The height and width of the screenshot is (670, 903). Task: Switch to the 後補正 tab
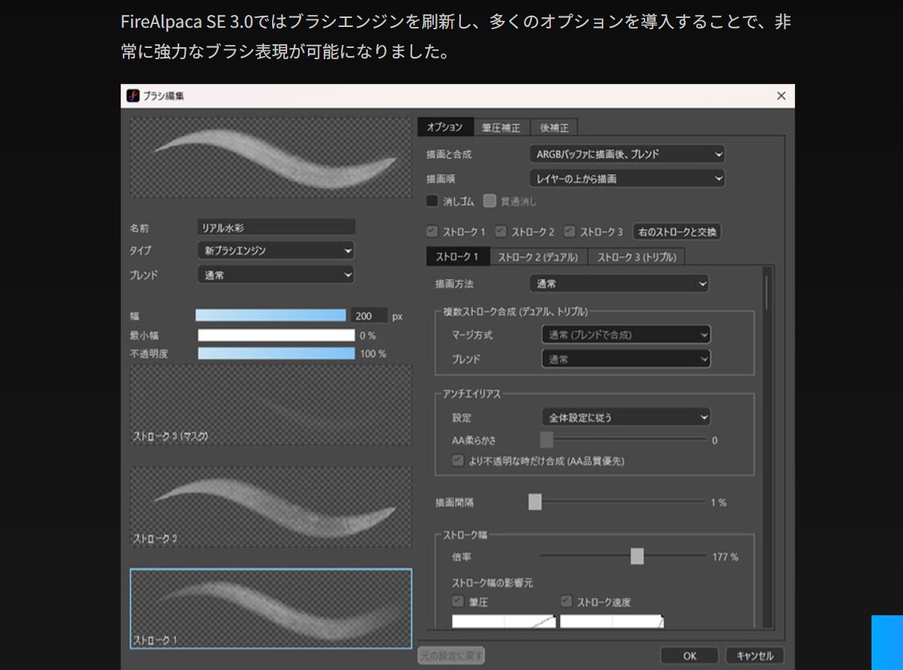click(555, 127)
